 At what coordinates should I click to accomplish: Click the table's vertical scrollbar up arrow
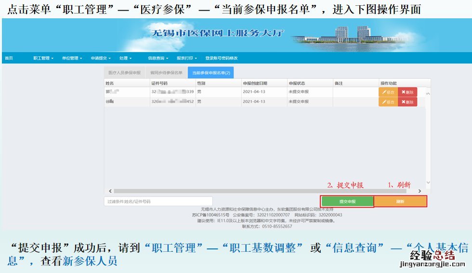tap(428, 94)
